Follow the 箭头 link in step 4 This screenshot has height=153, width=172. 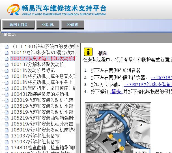(x=117, y=92)
